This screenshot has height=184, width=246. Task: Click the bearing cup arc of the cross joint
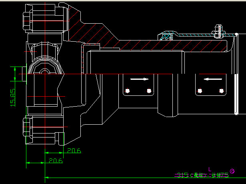click(44, 63)
